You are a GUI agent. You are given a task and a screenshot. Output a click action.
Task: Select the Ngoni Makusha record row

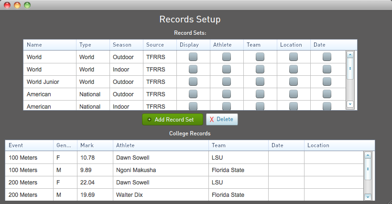point(185,170)
